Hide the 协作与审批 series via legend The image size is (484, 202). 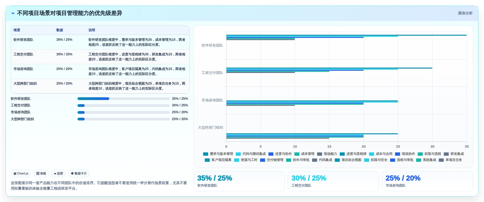click(x=298, y=160)
